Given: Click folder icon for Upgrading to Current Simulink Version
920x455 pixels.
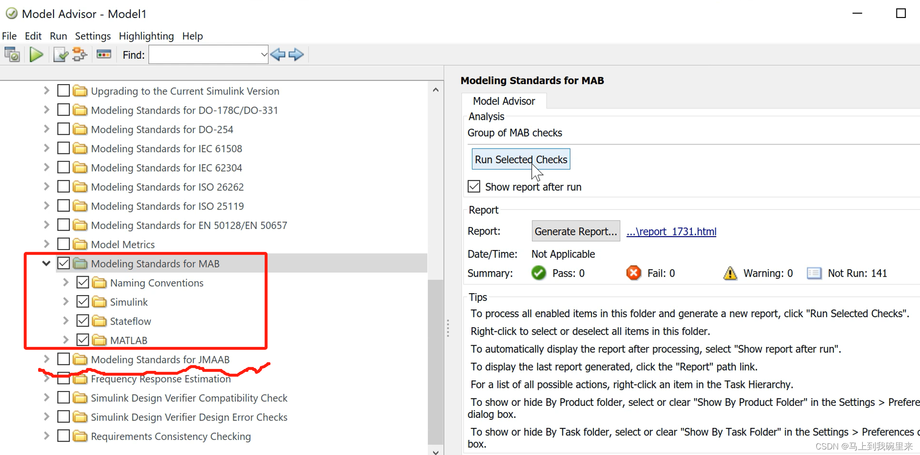Looking at the screenshot, I should pyautogui.click(x=80, y=91).
